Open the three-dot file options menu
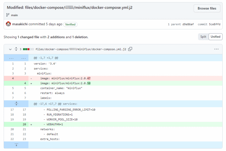The height and width of the screenshot is (151, 226). tap(216, 49)
